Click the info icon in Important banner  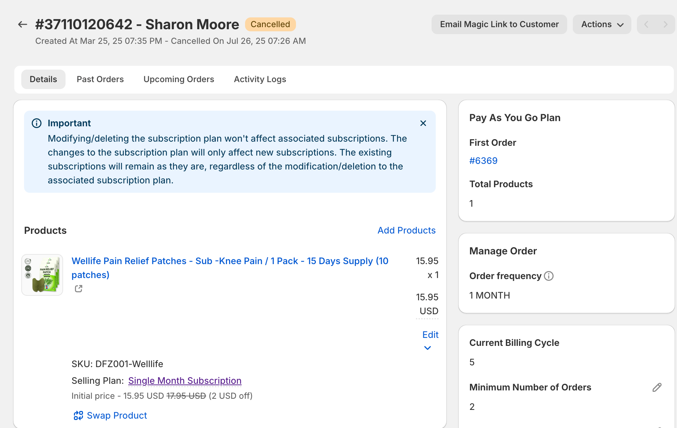pyautogui.click(x=37, y=123)
